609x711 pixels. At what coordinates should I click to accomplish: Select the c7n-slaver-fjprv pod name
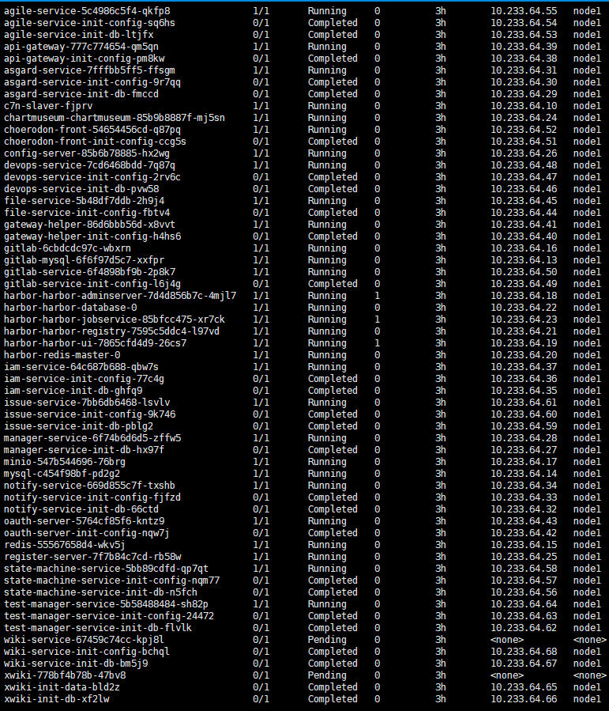point(48,106)
